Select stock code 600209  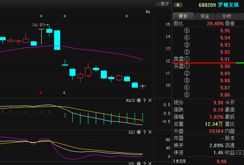click(x=207, y=5)
